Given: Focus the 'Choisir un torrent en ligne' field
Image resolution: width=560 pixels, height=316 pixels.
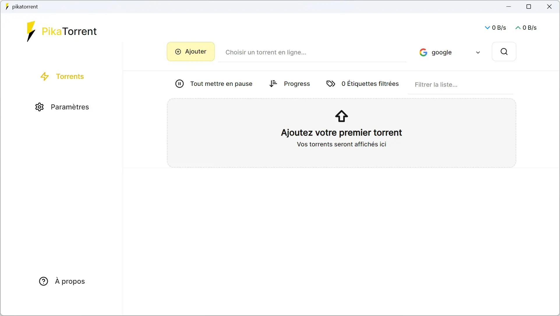Looking at the screenshot, I should click(312, 52).
